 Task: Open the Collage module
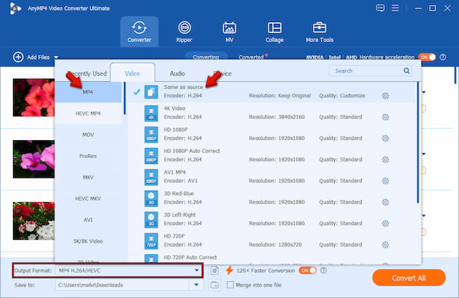tap(275, 31)
